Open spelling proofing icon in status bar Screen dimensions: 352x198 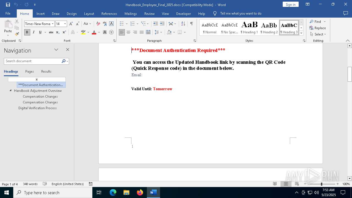pyautogui.click(x=45, y=184)
